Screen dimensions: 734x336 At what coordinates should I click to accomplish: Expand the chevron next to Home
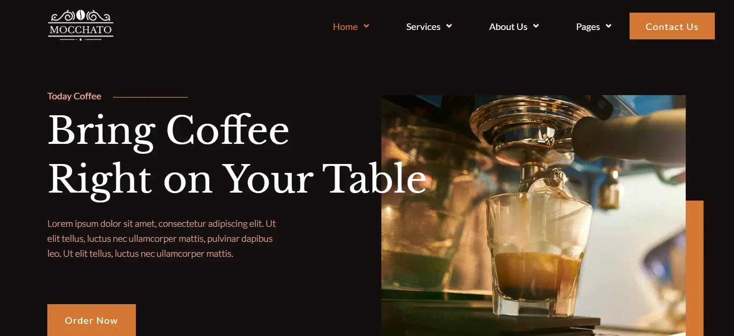(366, 26)
